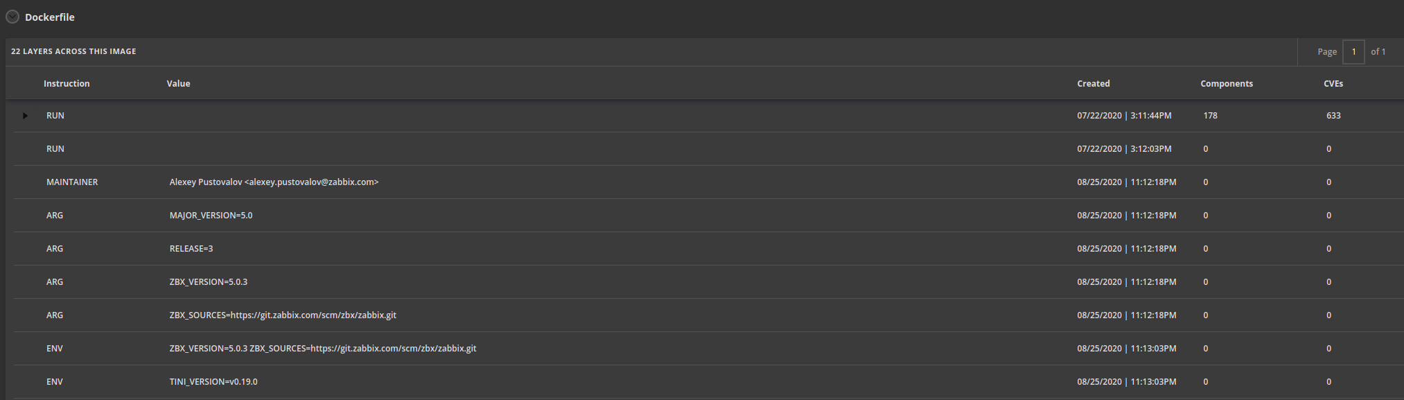
Task: Select the second RUN layer row
Action: [709, 149]
